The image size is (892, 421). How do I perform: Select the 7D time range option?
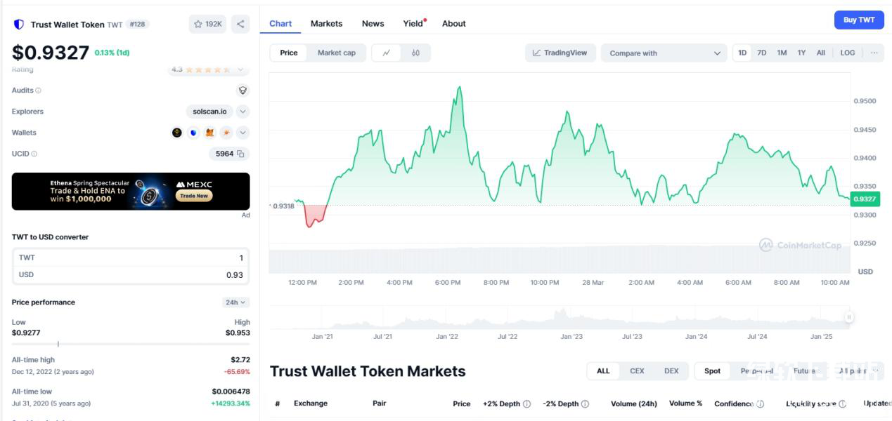tap(761, 53)
